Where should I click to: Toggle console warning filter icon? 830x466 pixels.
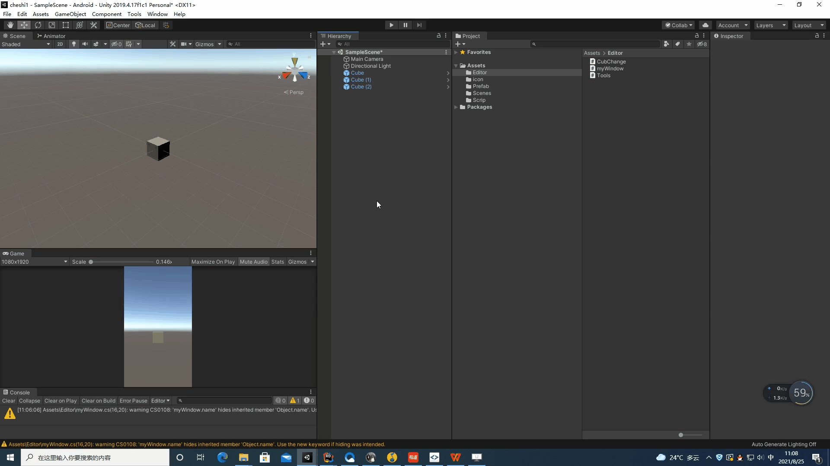coord(295,400)
